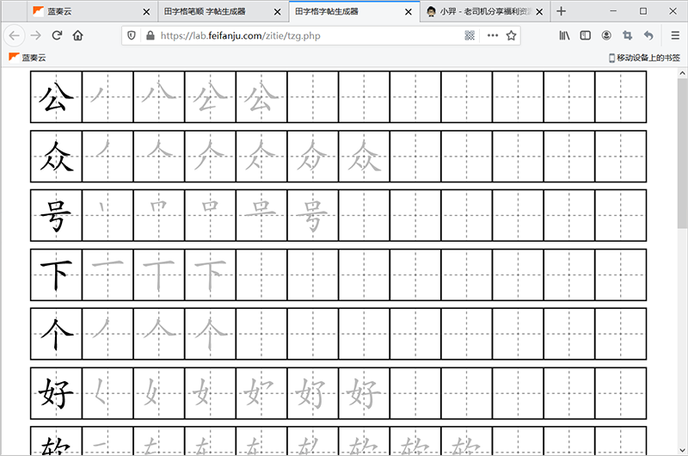Click the URL address field

coord(301,35)
